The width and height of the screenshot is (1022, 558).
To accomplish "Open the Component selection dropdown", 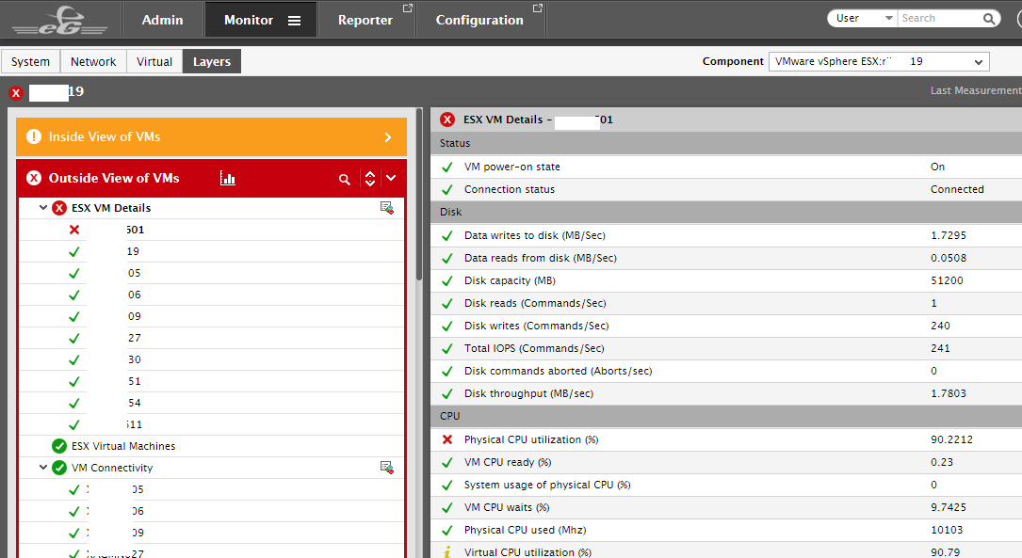I will (x=879, y=61).
